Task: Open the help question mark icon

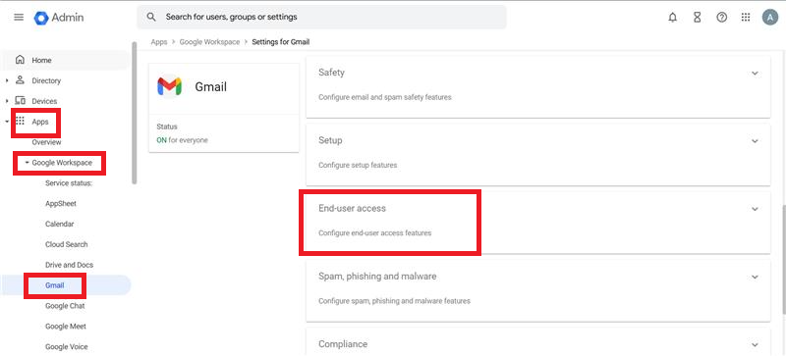Action: point(721,18)
